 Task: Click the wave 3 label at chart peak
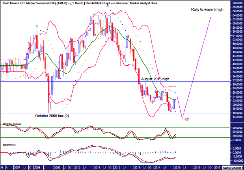point(108,6)
